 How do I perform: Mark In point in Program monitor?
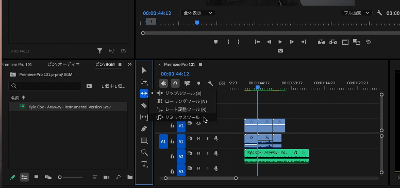pyautogui.click(x=228, y=42)
